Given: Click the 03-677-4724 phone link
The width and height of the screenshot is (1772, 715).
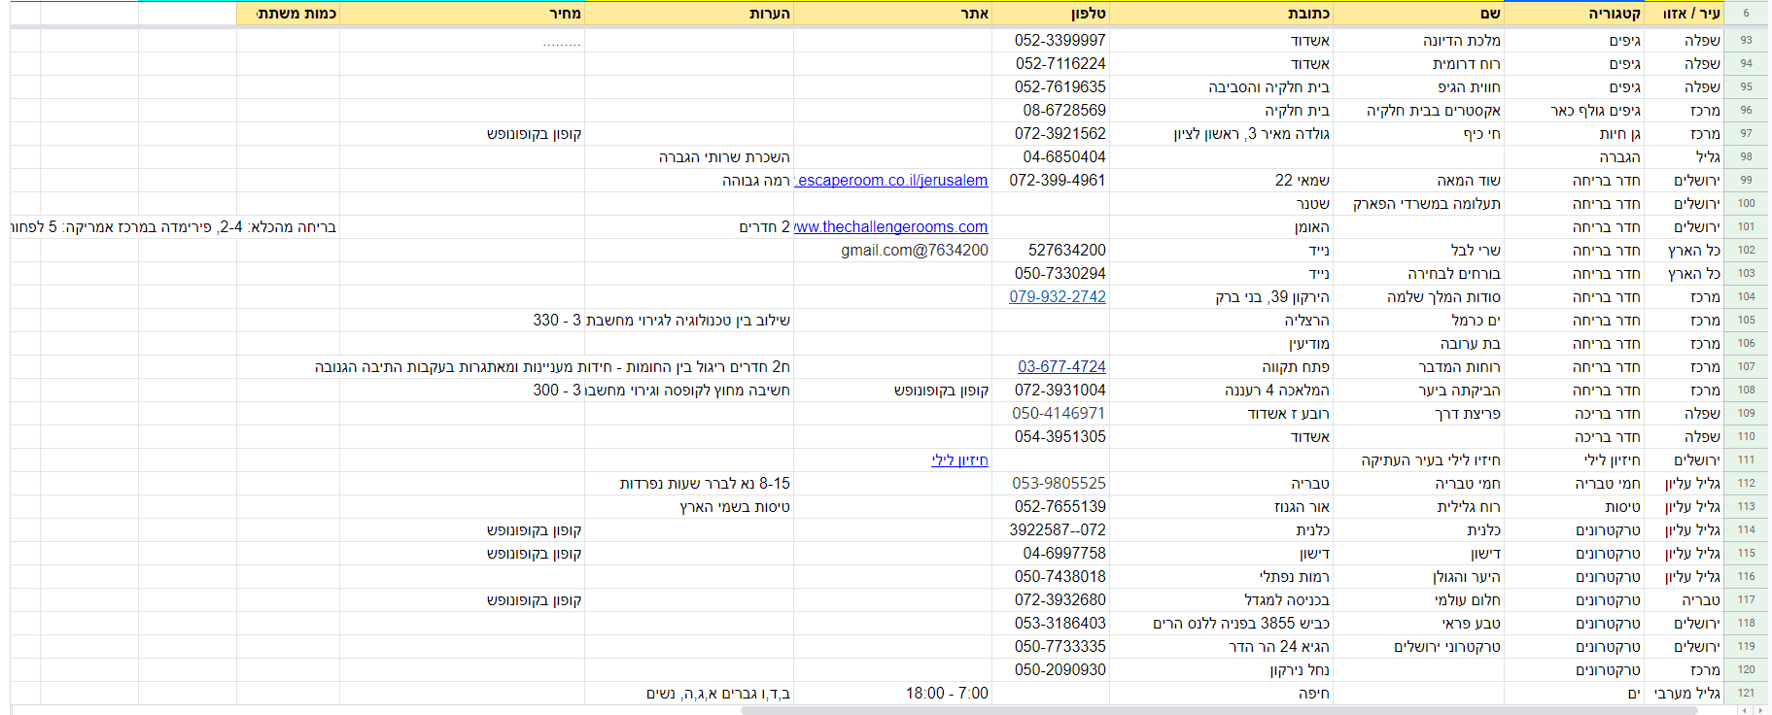Looking at the screenshot, I should click(1061, 367).
